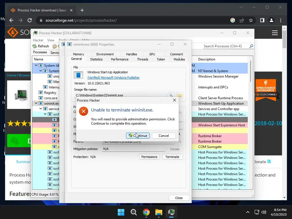Click the inspect image file magnifier icon

pos(171,95)
